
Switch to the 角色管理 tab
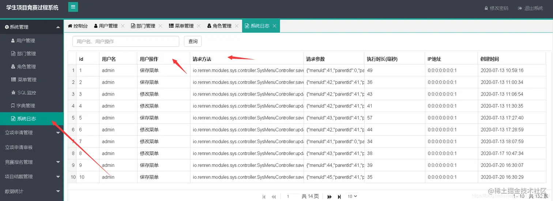219,26
